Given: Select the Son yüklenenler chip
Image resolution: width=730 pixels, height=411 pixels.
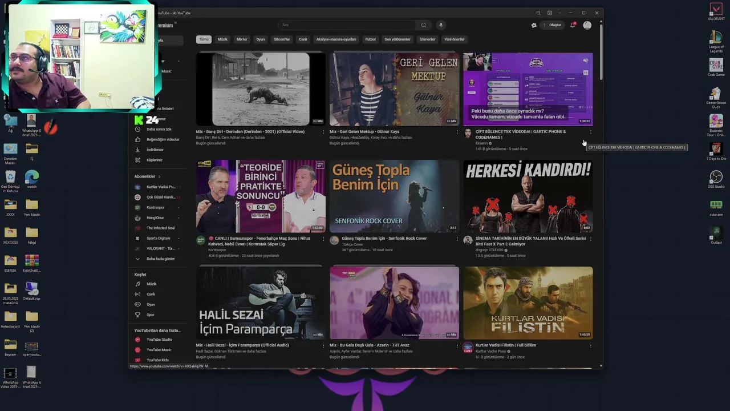Looking at the screenshot, I should click(x=398, y=39).
